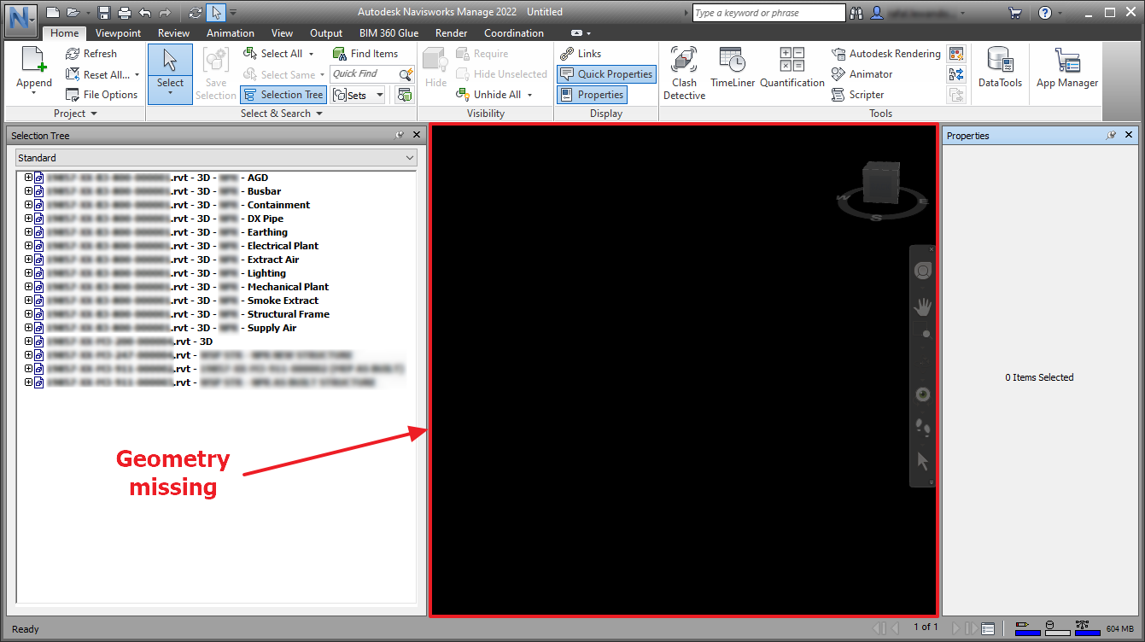
Task: Toggle the Selection Tree panel button
Action: click(x=283, y=95)
